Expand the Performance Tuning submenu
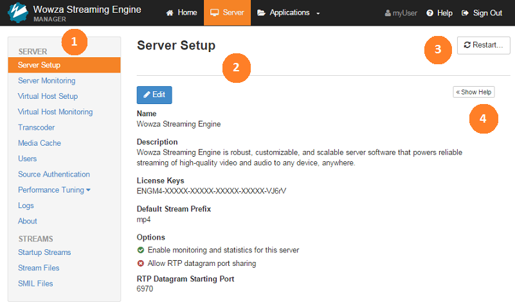515x307 pixels. 54,190
